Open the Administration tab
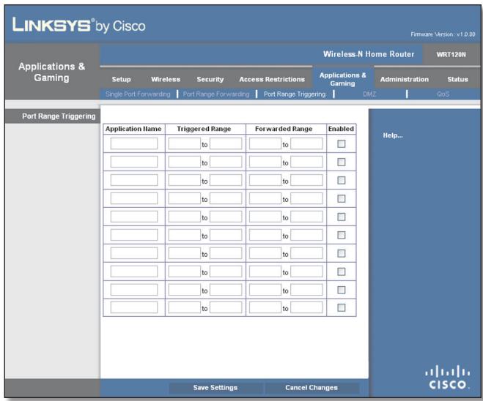 (405, 79)
